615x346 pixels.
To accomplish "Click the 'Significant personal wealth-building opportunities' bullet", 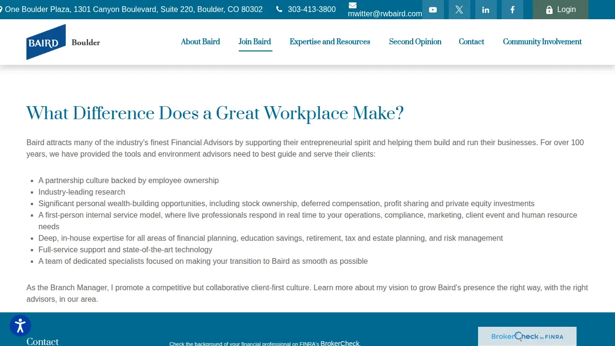I will [x=286, y=204].
